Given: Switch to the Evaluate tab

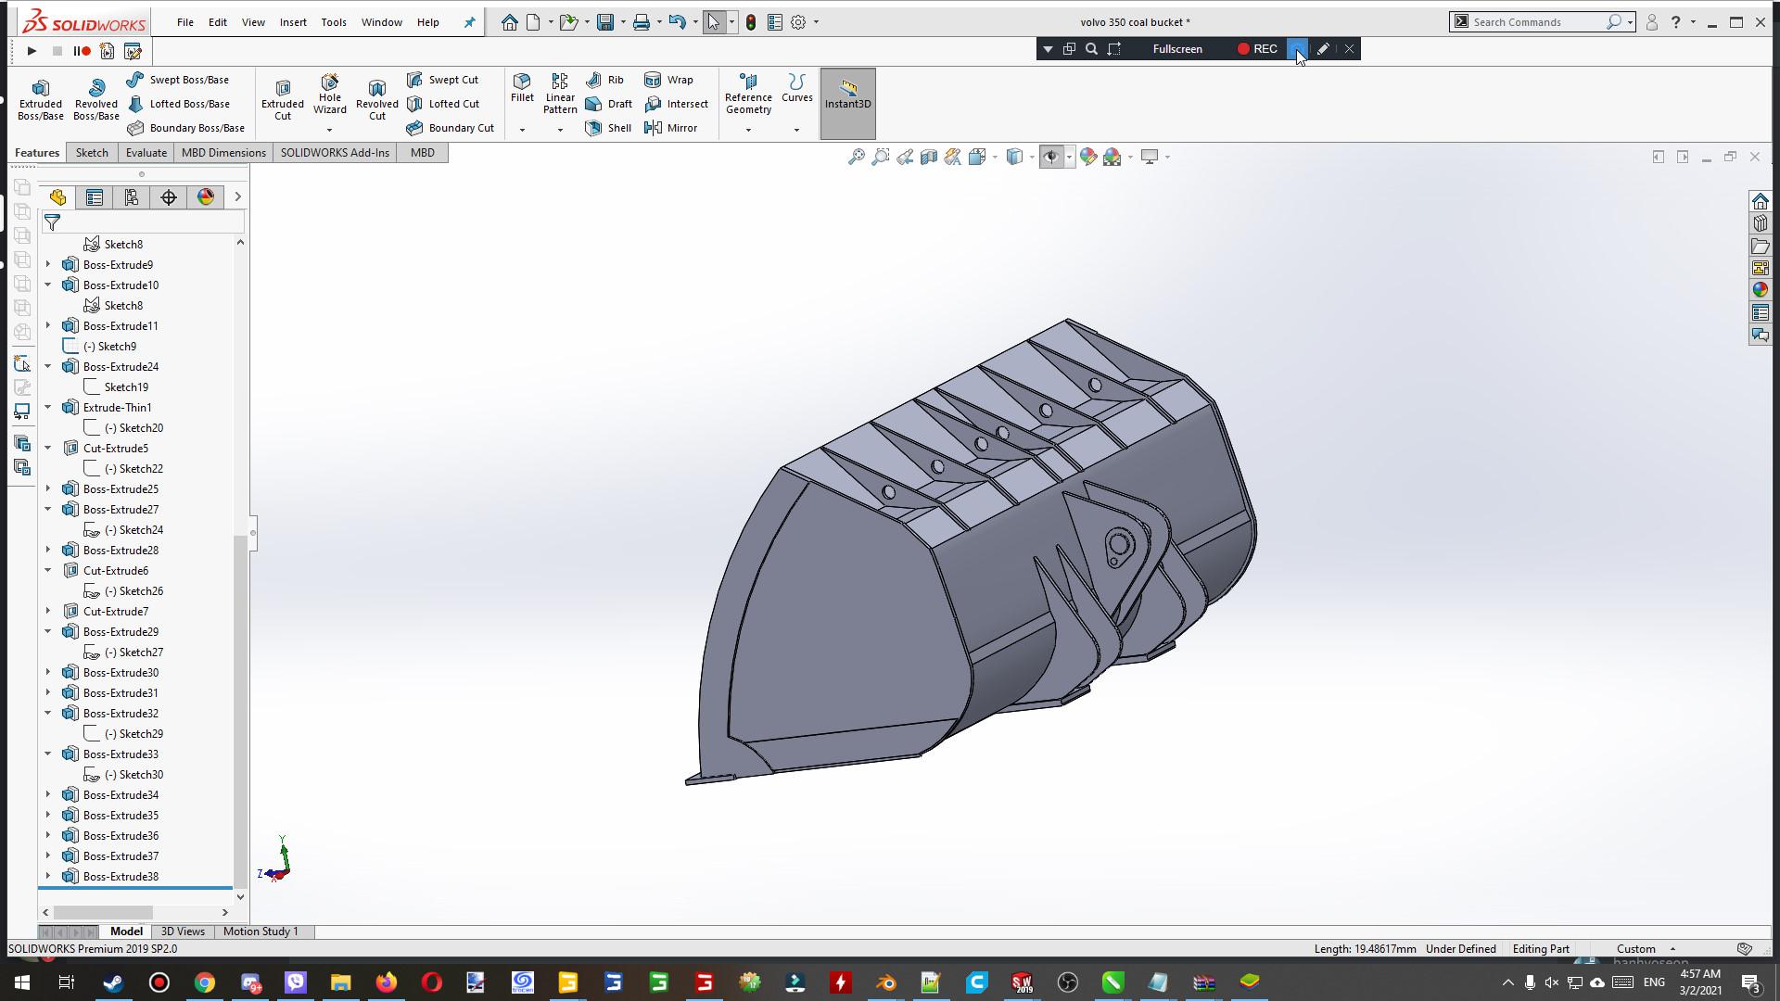Looking at the screenshot, I should (146, 153).
